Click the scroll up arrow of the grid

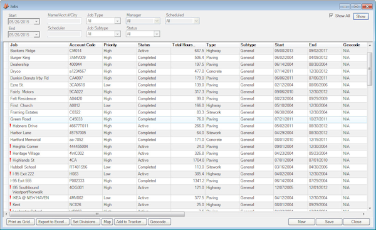(x=370, y=45)
